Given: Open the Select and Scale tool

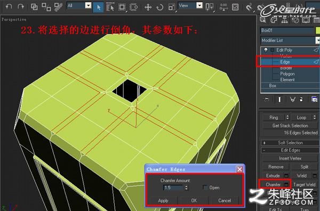Looking at the screenshot, I should tap(172, 7).
